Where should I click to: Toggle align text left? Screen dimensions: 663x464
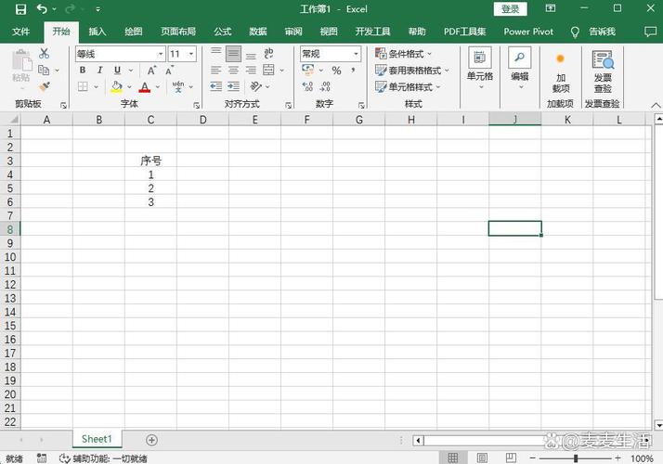[216, 71]
